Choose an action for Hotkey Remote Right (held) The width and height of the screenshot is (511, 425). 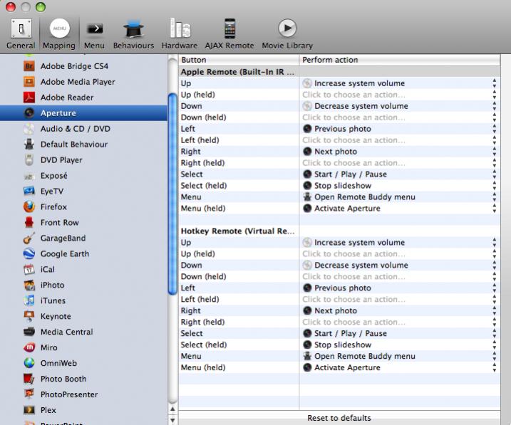(x=353, y=322)
